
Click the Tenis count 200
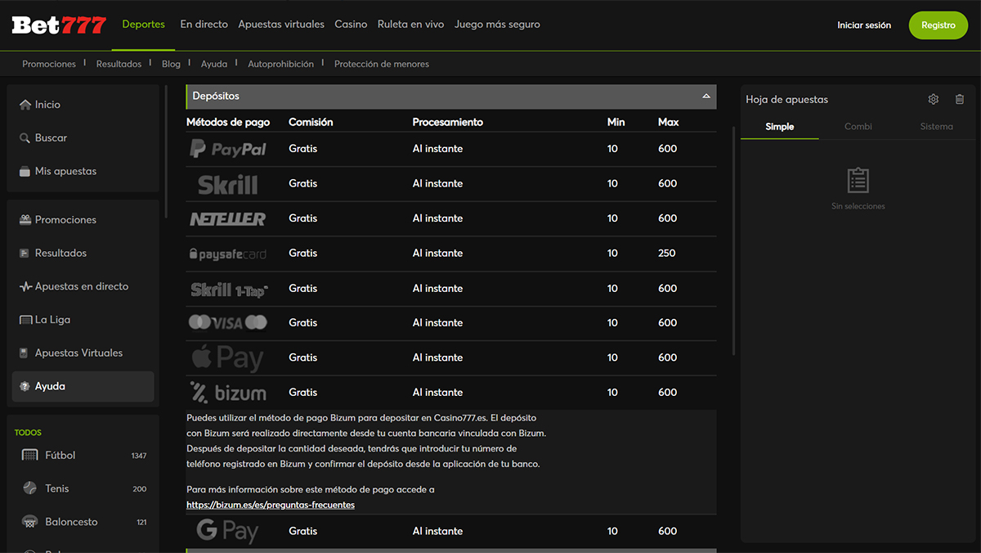click(140, 489)
